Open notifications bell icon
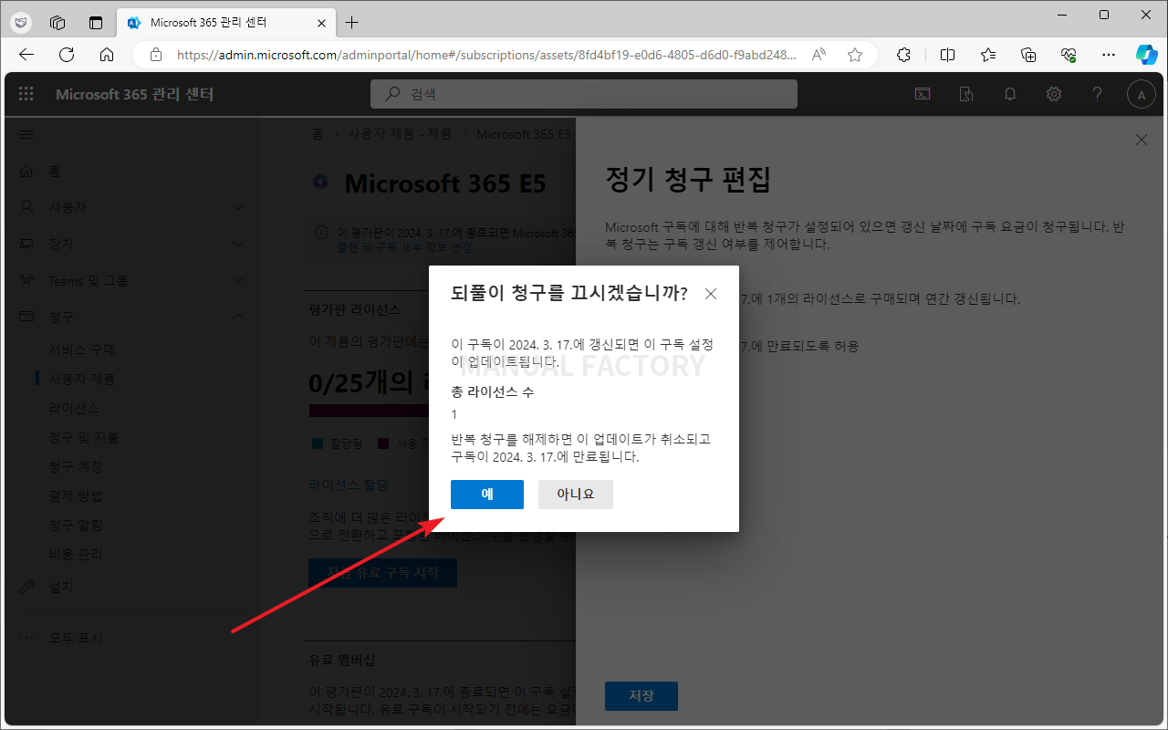 pyautogui.click(x=1010, y=94)
